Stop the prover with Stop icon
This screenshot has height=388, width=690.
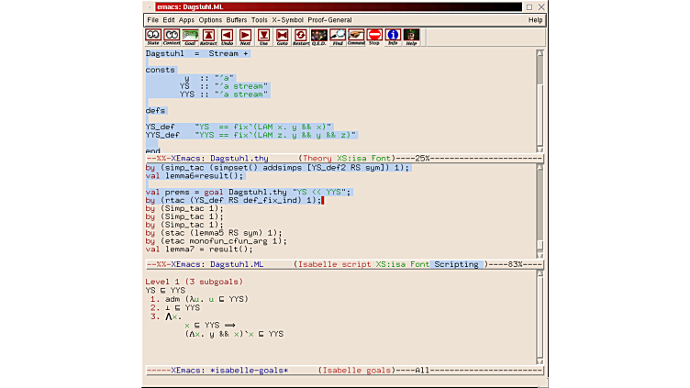[x=374, y=36]
